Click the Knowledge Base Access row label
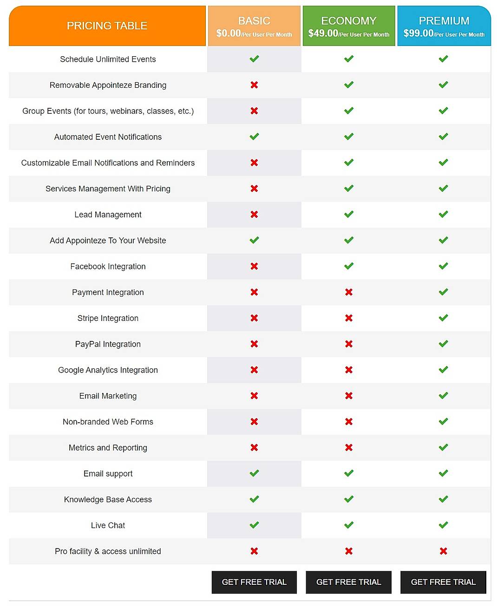 [x=107, y=499]
